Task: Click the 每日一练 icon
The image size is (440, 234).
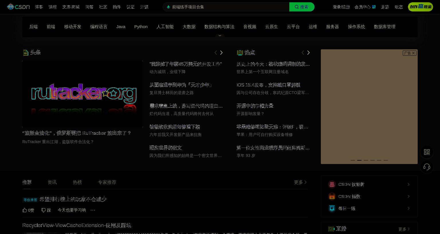Action: pos(332,208)
